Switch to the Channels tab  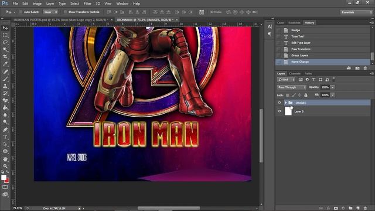click(x=294, y=73)
